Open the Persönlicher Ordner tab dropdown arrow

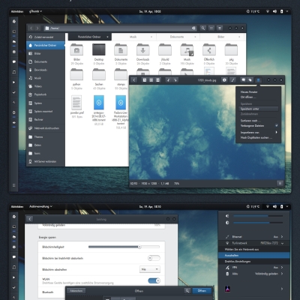(107, 37)
